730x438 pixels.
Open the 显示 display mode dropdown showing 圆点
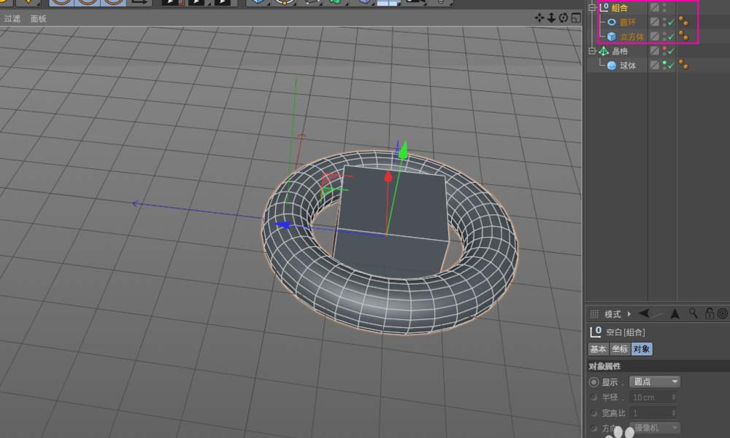click(x=653, y=382)
